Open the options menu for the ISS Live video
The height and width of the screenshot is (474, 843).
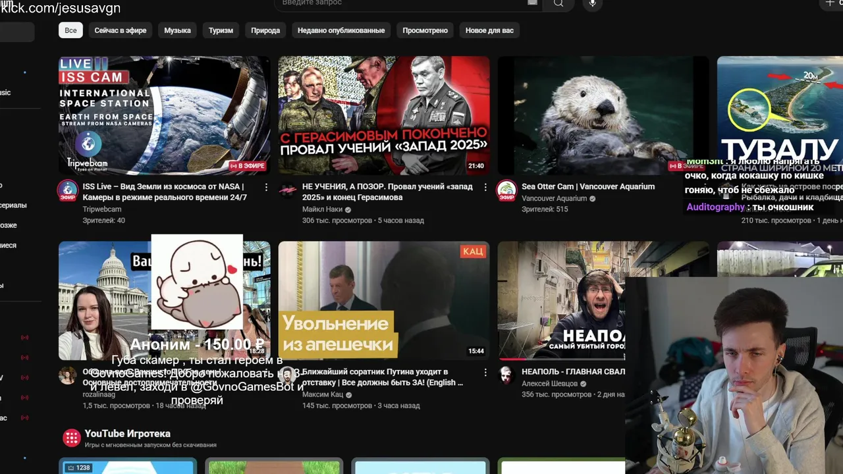tap(266, 188)
